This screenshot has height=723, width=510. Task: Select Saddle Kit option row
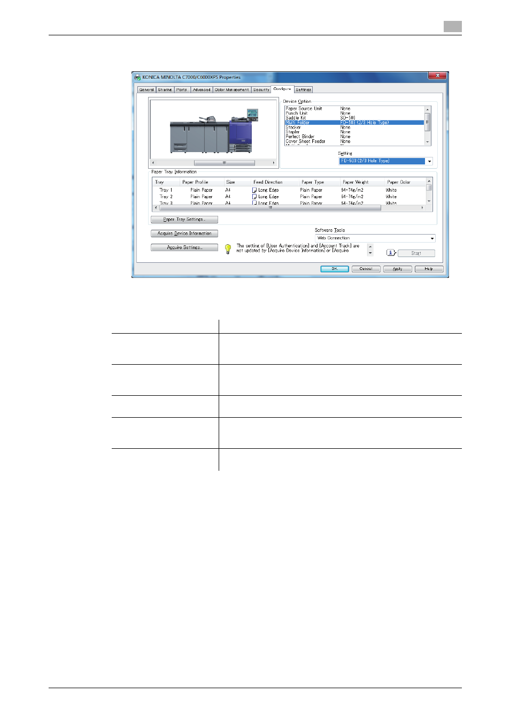(x=354, y=118)
